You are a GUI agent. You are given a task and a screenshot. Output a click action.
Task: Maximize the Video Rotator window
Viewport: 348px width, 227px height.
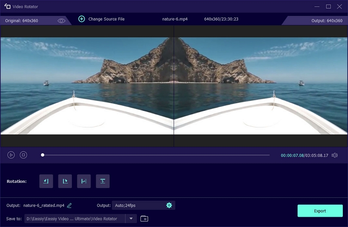pyautogui.click(x=329, y=6)
